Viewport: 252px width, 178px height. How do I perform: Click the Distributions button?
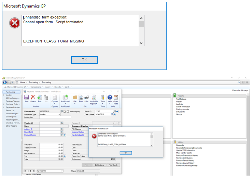[x=99, y=165]
